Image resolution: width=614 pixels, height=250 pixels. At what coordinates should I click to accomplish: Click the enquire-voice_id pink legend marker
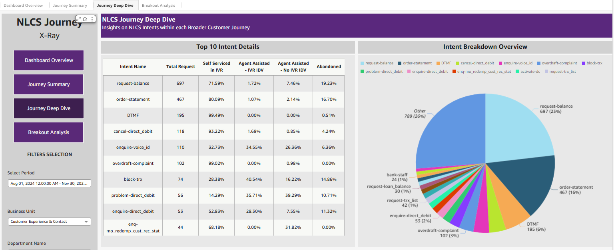[x=500, y=63]
